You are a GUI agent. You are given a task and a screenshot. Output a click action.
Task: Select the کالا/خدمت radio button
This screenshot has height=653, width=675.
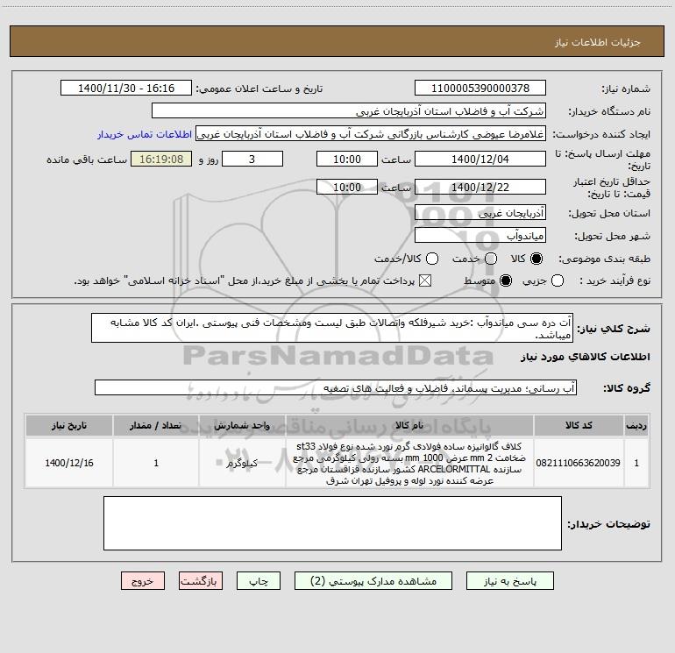tap(432, 259)
